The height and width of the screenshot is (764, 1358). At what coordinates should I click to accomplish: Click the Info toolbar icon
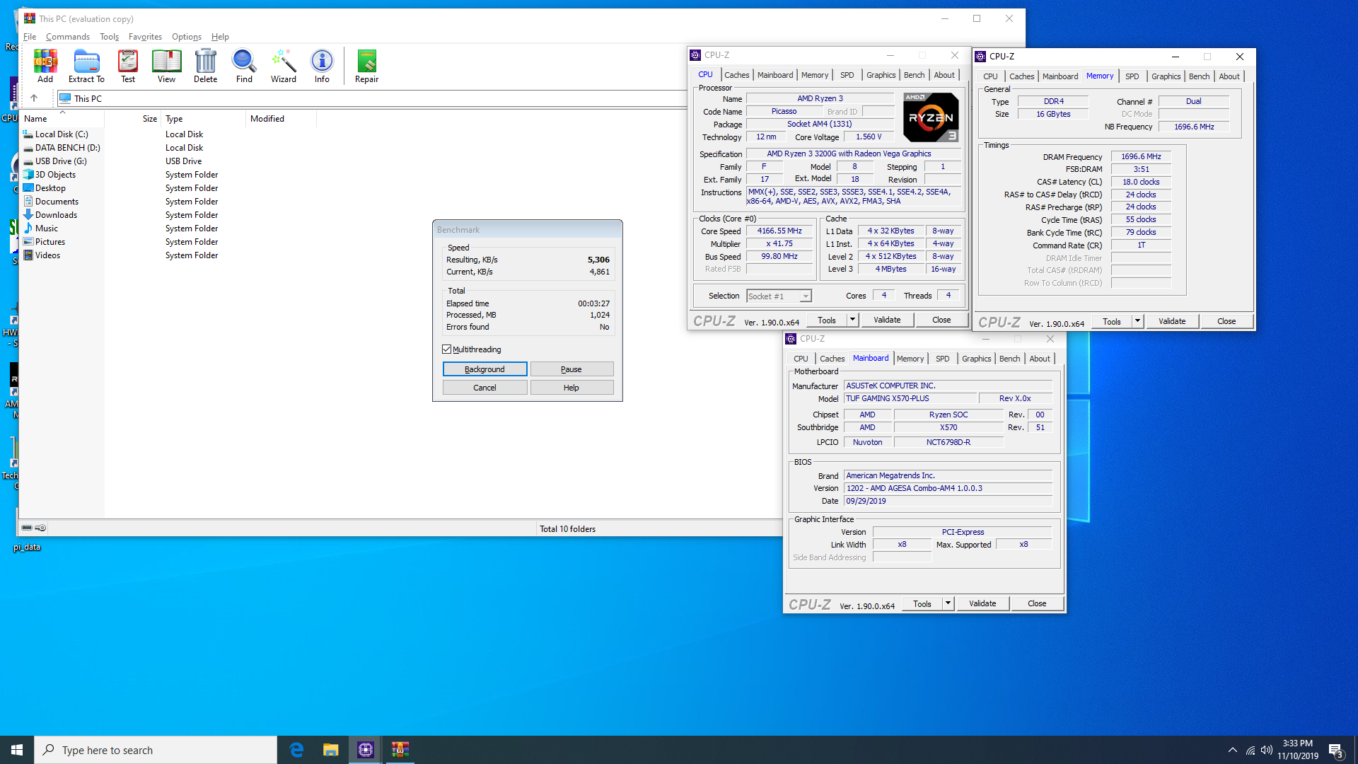[x=322, y=66]
